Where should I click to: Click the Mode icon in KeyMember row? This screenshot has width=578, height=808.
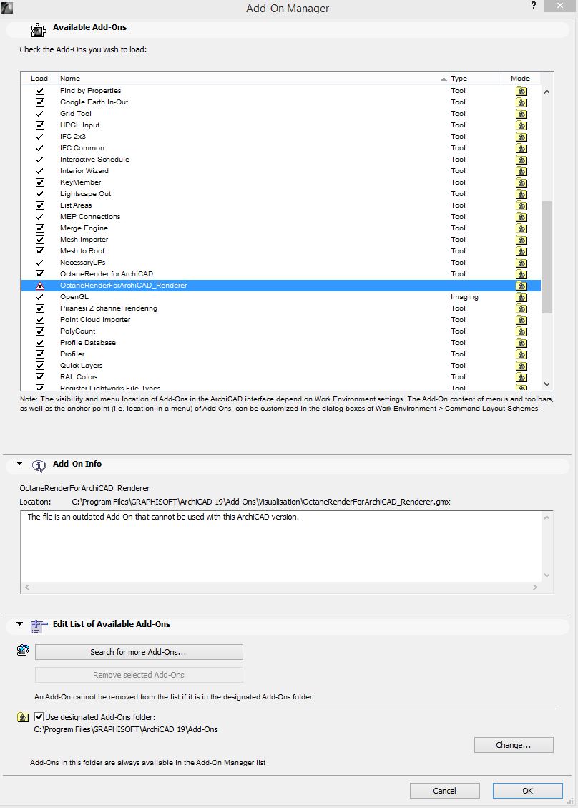click(x=521, y=182)
